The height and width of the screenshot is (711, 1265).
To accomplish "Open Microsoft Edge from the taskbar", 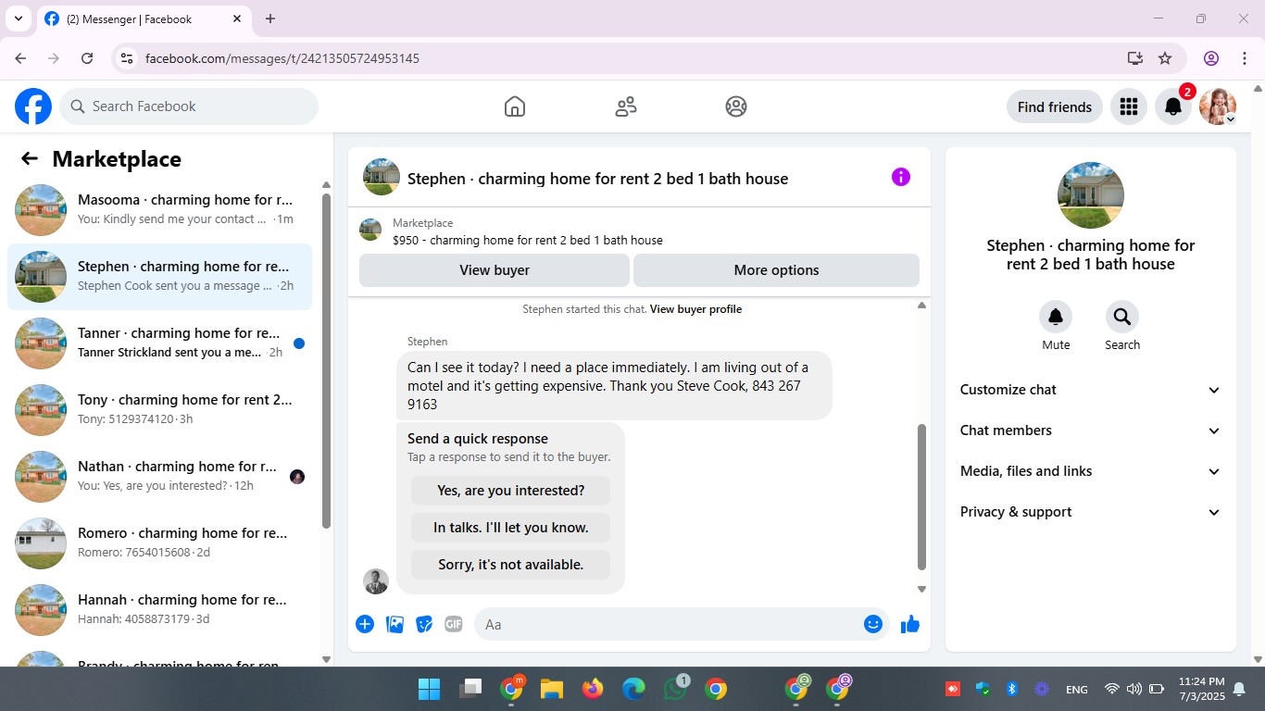I will click(633, 689).
